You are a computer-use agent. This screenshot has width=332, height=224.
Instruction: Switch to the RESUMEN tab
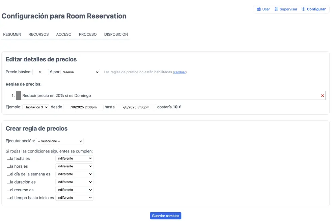[12, 34]
